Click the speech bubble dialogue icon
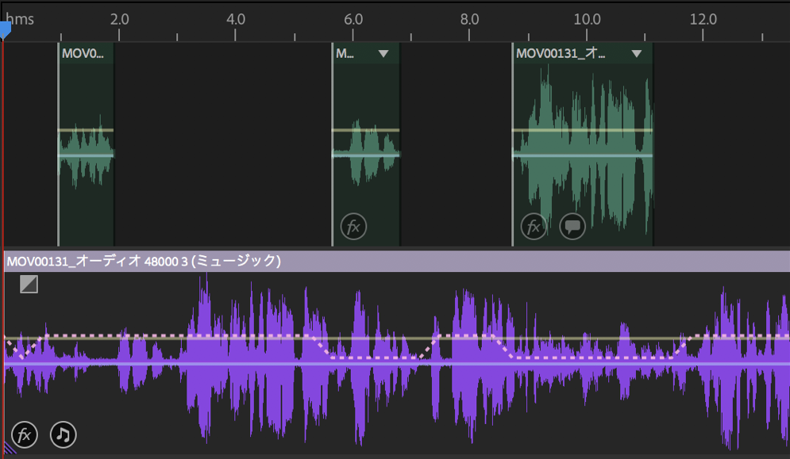Image resolution: width=790 pixels, height=459 pixels. click(x=572, y=228)
